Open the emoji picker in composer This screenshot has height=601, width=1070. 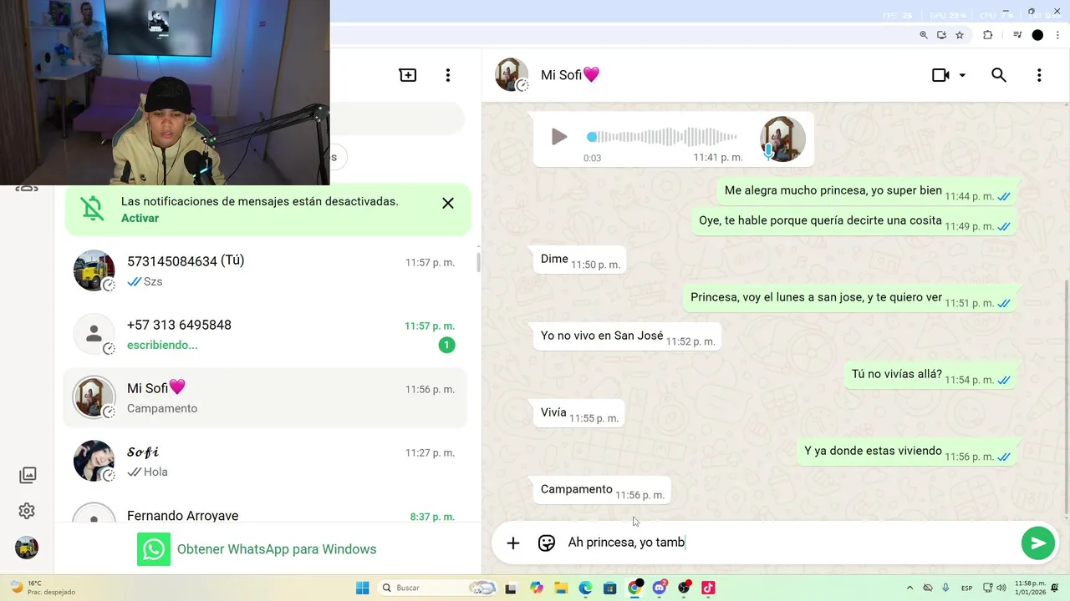pyautogui.click(x=547, y=543)
